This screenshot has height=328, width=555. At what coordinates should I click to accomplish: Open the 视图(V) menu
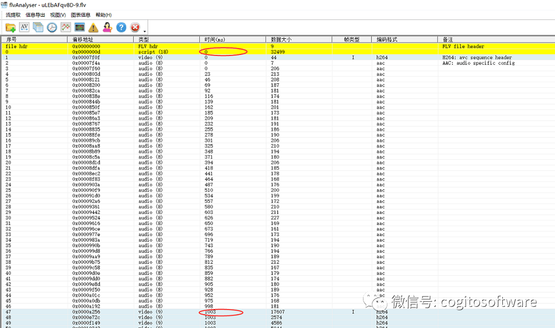click(58, 15)
